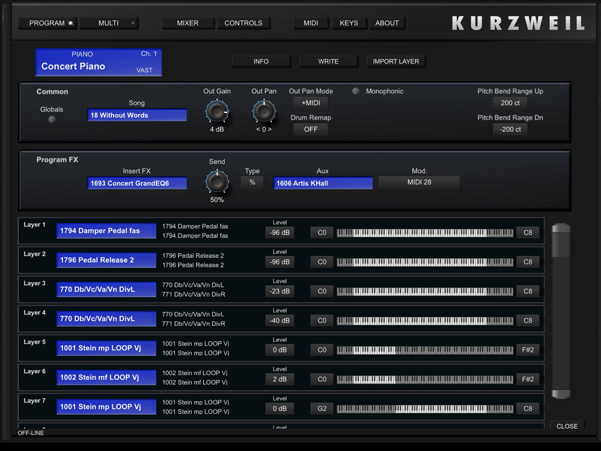Viewport: 601px width, 451px height.
Task: Open Aux 1606 Artis KHall selector
Action: 323,183
